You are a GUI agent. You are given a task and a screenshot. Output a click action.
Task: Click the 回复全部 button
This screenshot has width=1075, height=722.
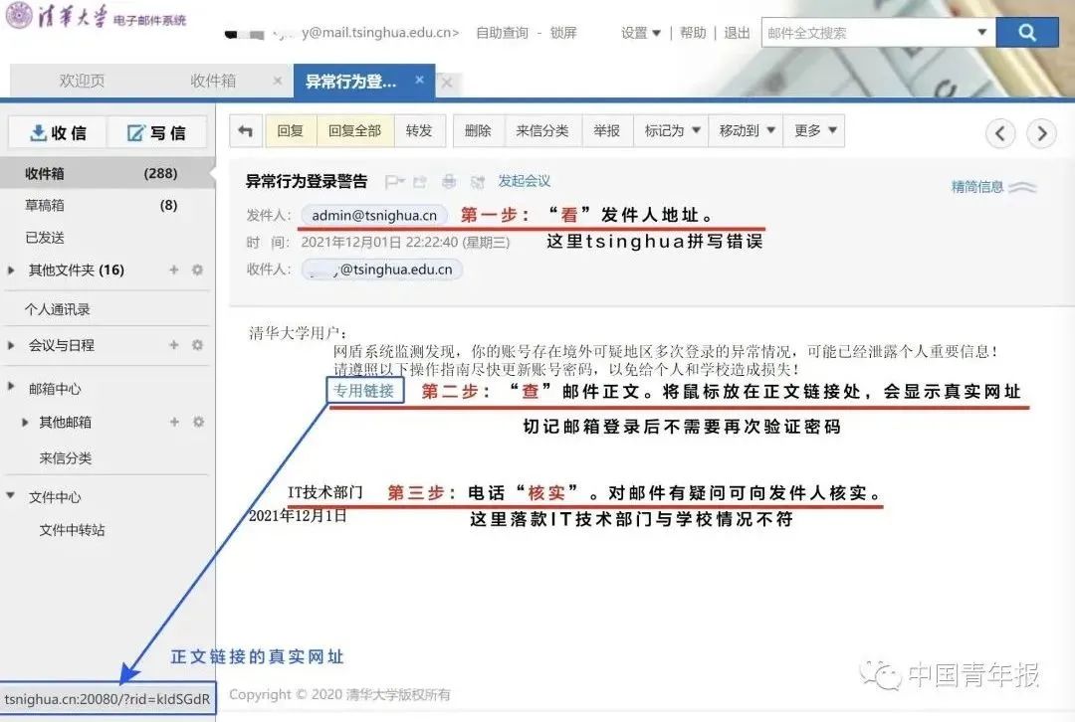click(354, 129)
